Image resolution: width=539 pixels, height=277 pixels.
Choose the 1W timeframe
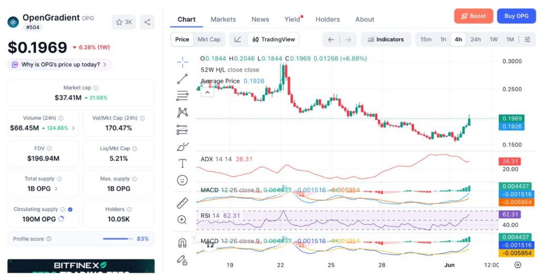click(494, 39)
